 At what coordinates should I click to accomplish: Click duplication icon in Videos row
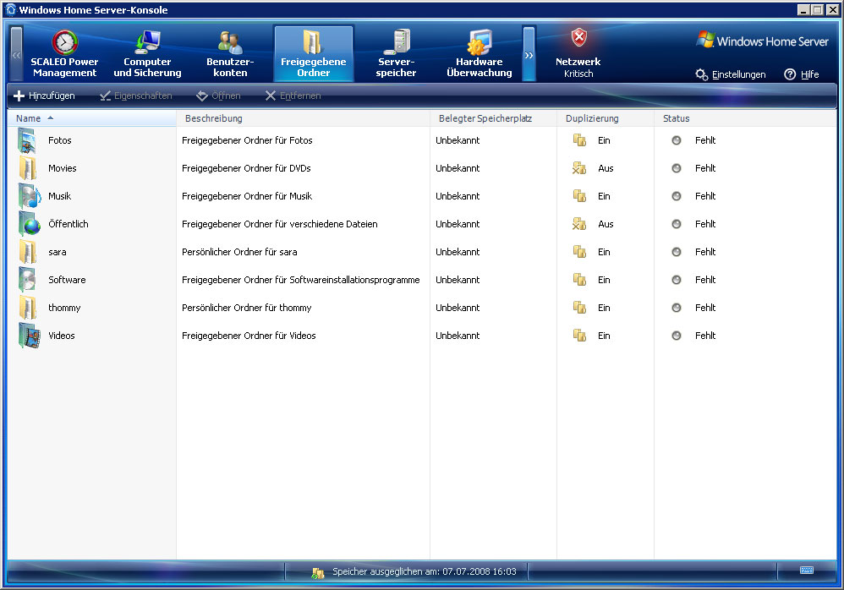(579, 336)
